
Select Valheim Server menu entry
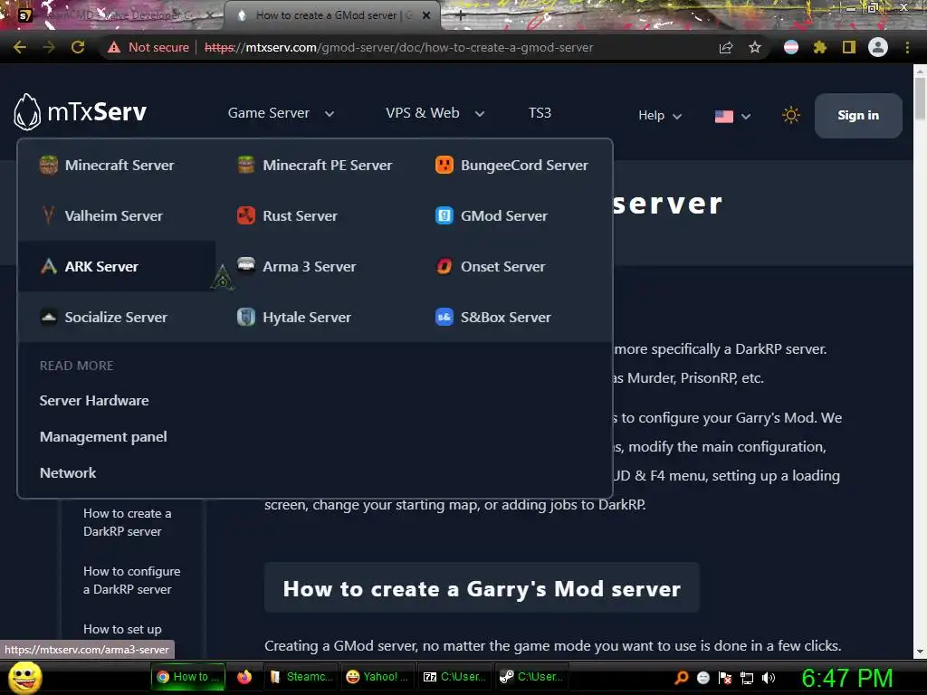pyautogui.click(x=113, y=215)
